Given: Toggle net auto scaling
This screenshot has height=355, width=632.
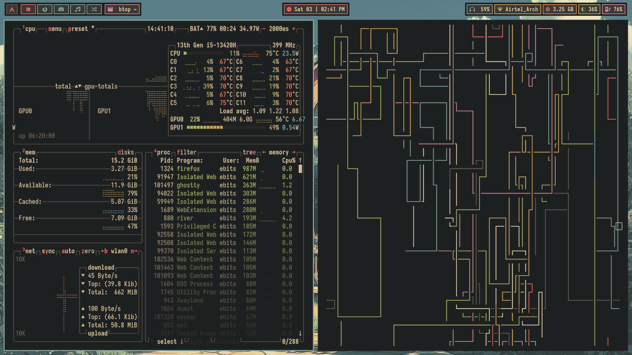Looking at the screenshot, I should click(x=68, y=251).
